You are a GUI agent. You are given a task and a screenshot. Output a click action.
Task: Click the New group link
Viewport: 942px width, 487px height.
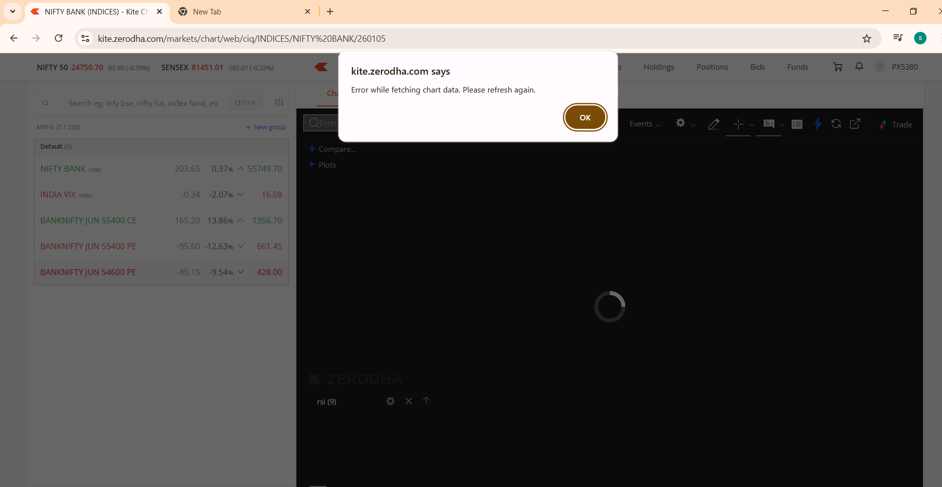(266, 127)
